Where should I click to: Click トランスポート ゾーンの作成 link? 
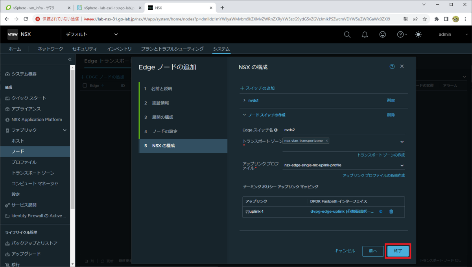(x=381, y=155)
